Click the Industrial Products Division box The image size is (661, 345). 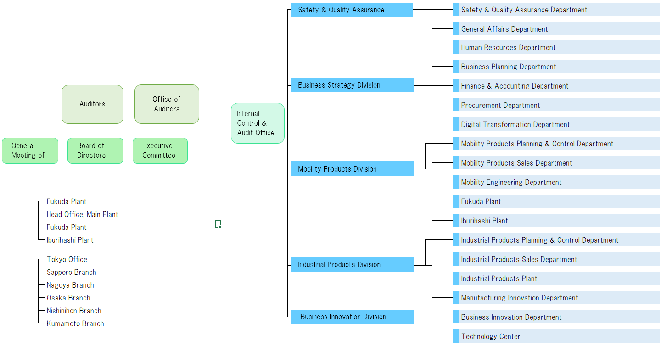[x=352, y=264]
